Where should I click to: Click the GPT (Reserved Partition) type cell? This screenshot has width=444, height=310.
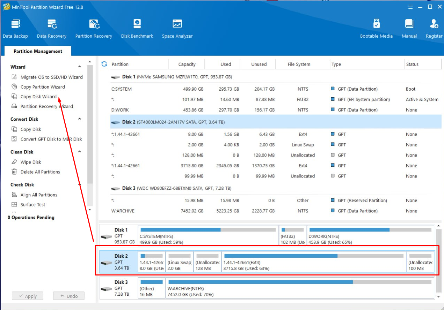click(362, 201)
